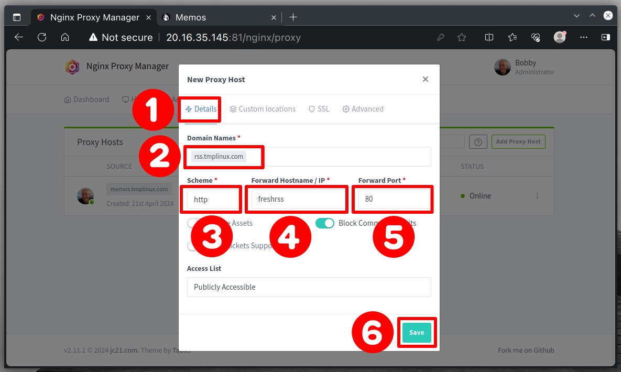Open the SSL tab
621x372 pixels.
pos(319,109)
